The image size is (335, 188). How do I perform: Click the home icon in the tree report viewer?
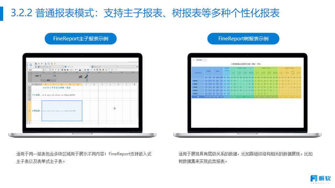[x=194, y=60]
